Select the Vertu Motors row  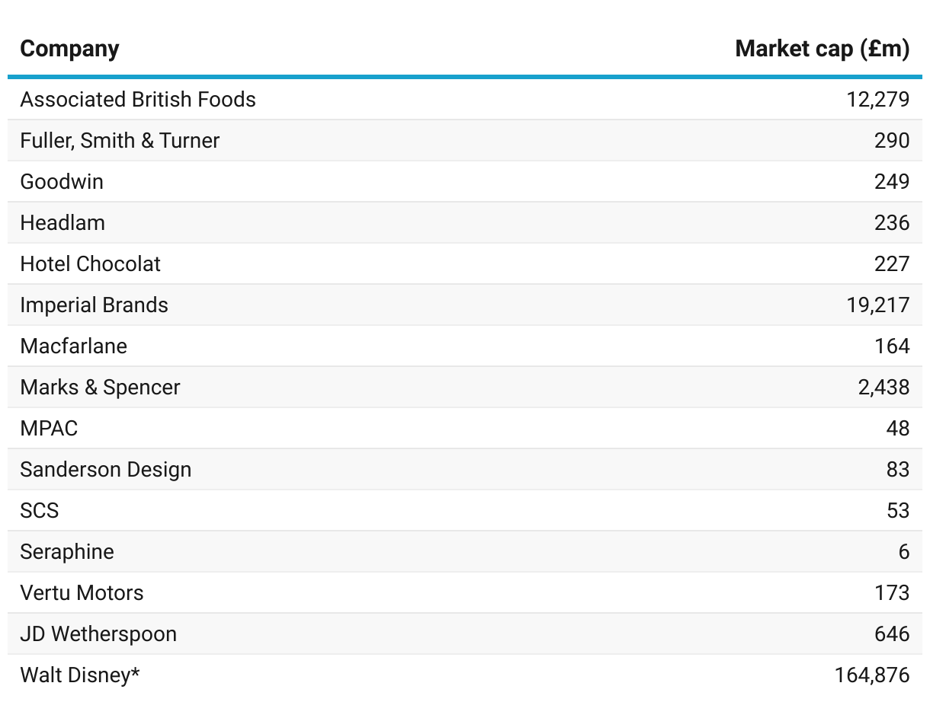465,592
